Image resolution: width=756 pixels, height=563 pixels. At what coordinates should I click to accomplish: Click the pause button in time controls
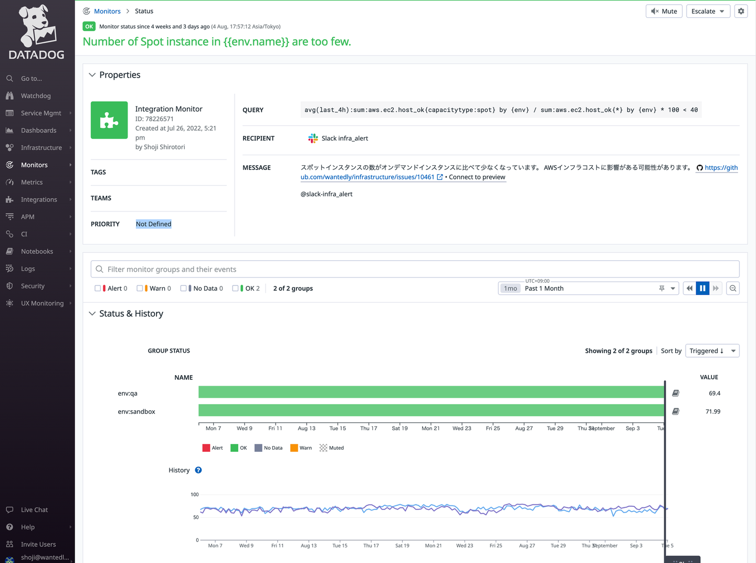[x=702, y=288]
